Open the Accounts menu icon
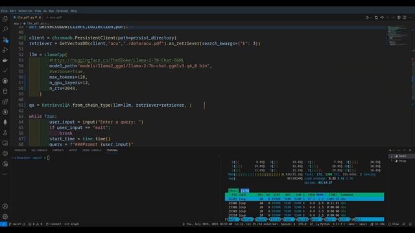415x233 pixels. pos(5,206)
